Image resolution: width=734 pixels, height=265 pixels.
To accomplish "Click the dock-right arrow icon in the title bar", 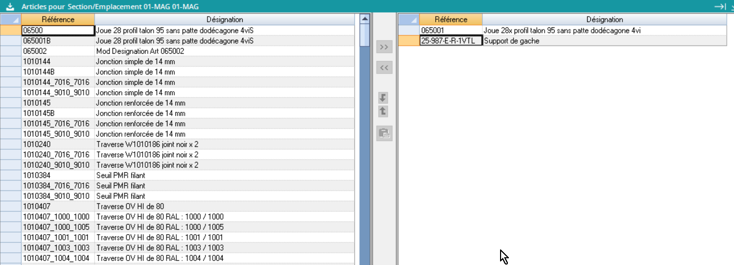I will [718, 7].
